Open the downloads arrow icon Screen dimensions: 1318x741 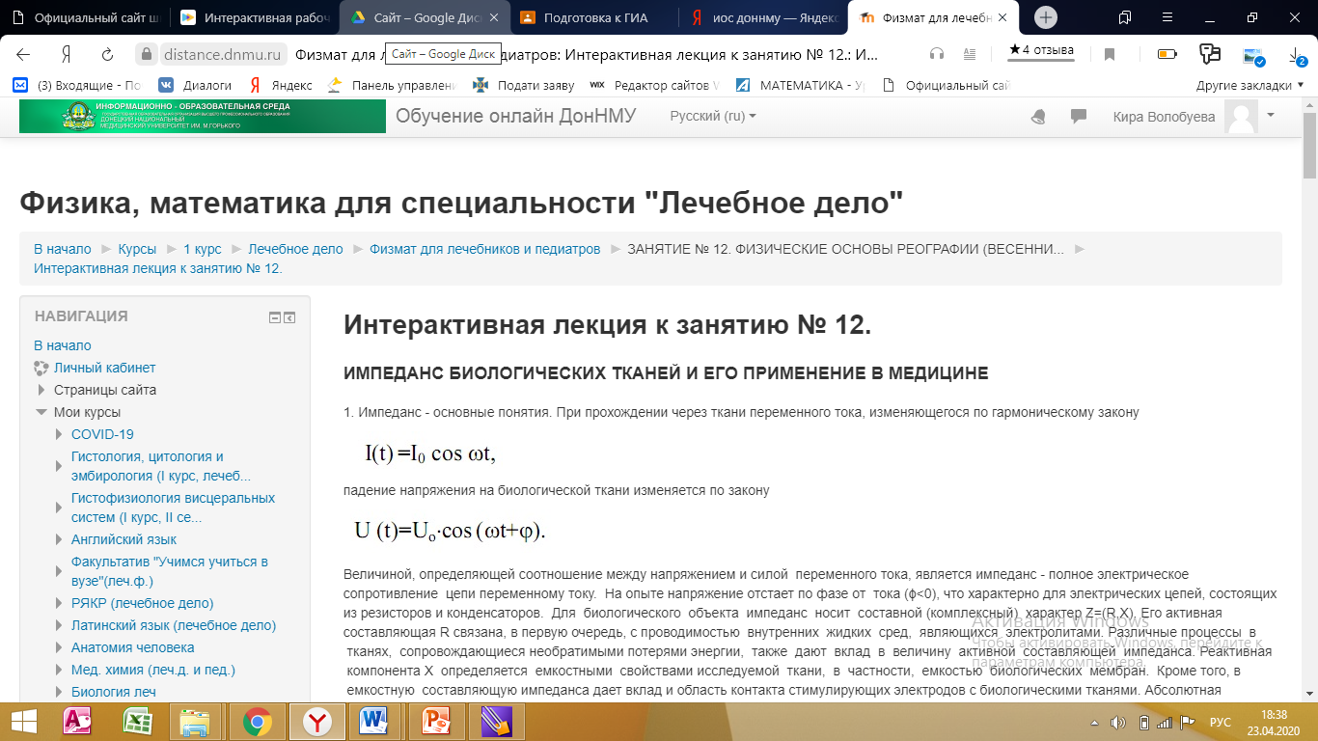(1296, 54)
